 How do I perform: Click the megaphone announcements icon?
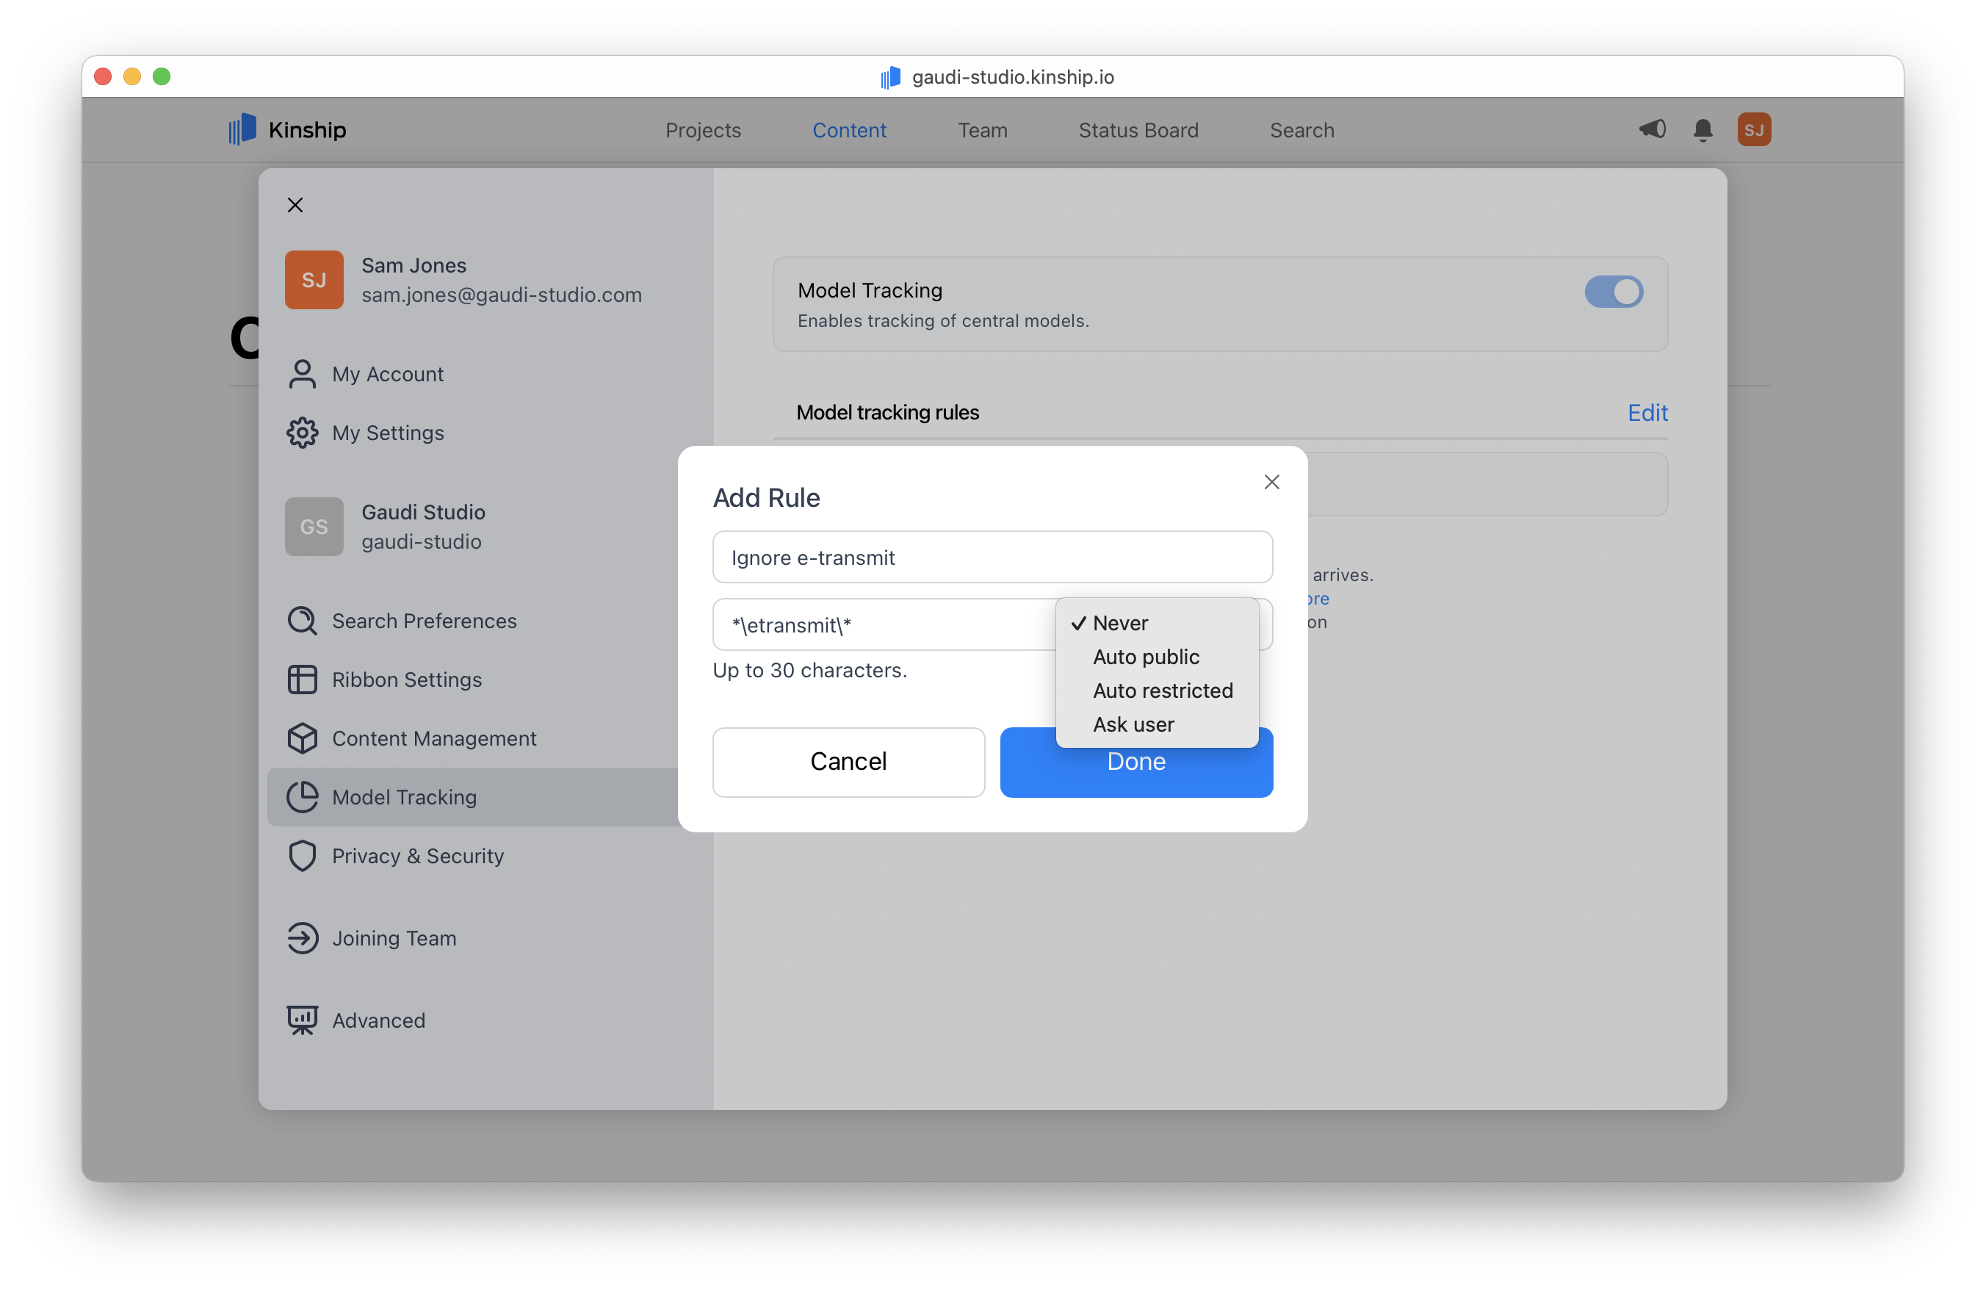coord(1651,129)
